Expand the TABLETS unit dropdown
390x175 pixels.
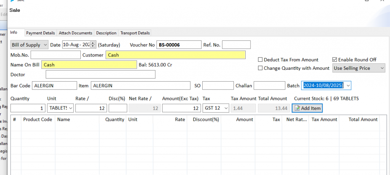61,108
